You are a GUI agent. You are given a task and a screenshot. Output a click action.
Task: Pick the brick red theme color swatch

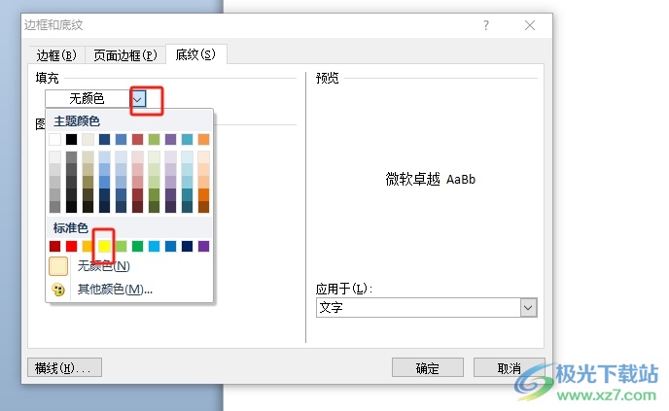pos(137,139)
